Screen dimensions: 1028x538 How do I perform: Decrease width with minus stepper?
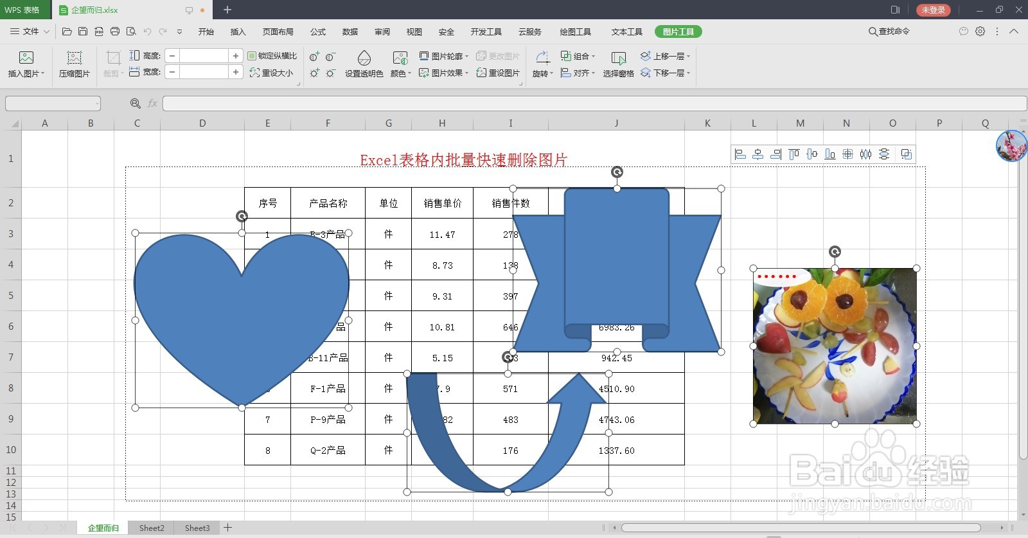click(x=172, y=73)
